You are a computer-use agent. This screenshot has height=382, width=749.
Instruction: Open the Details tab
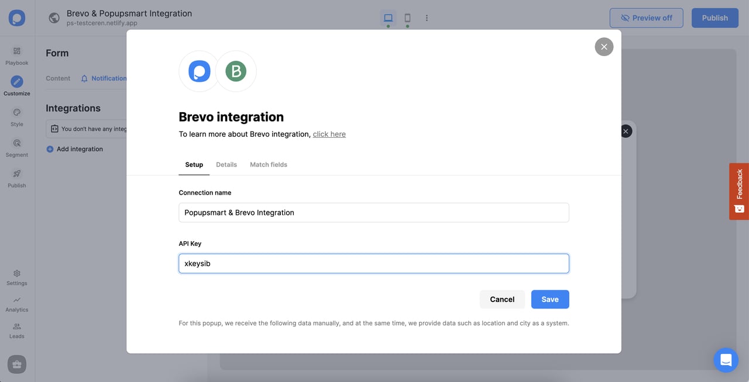(226, 164)
